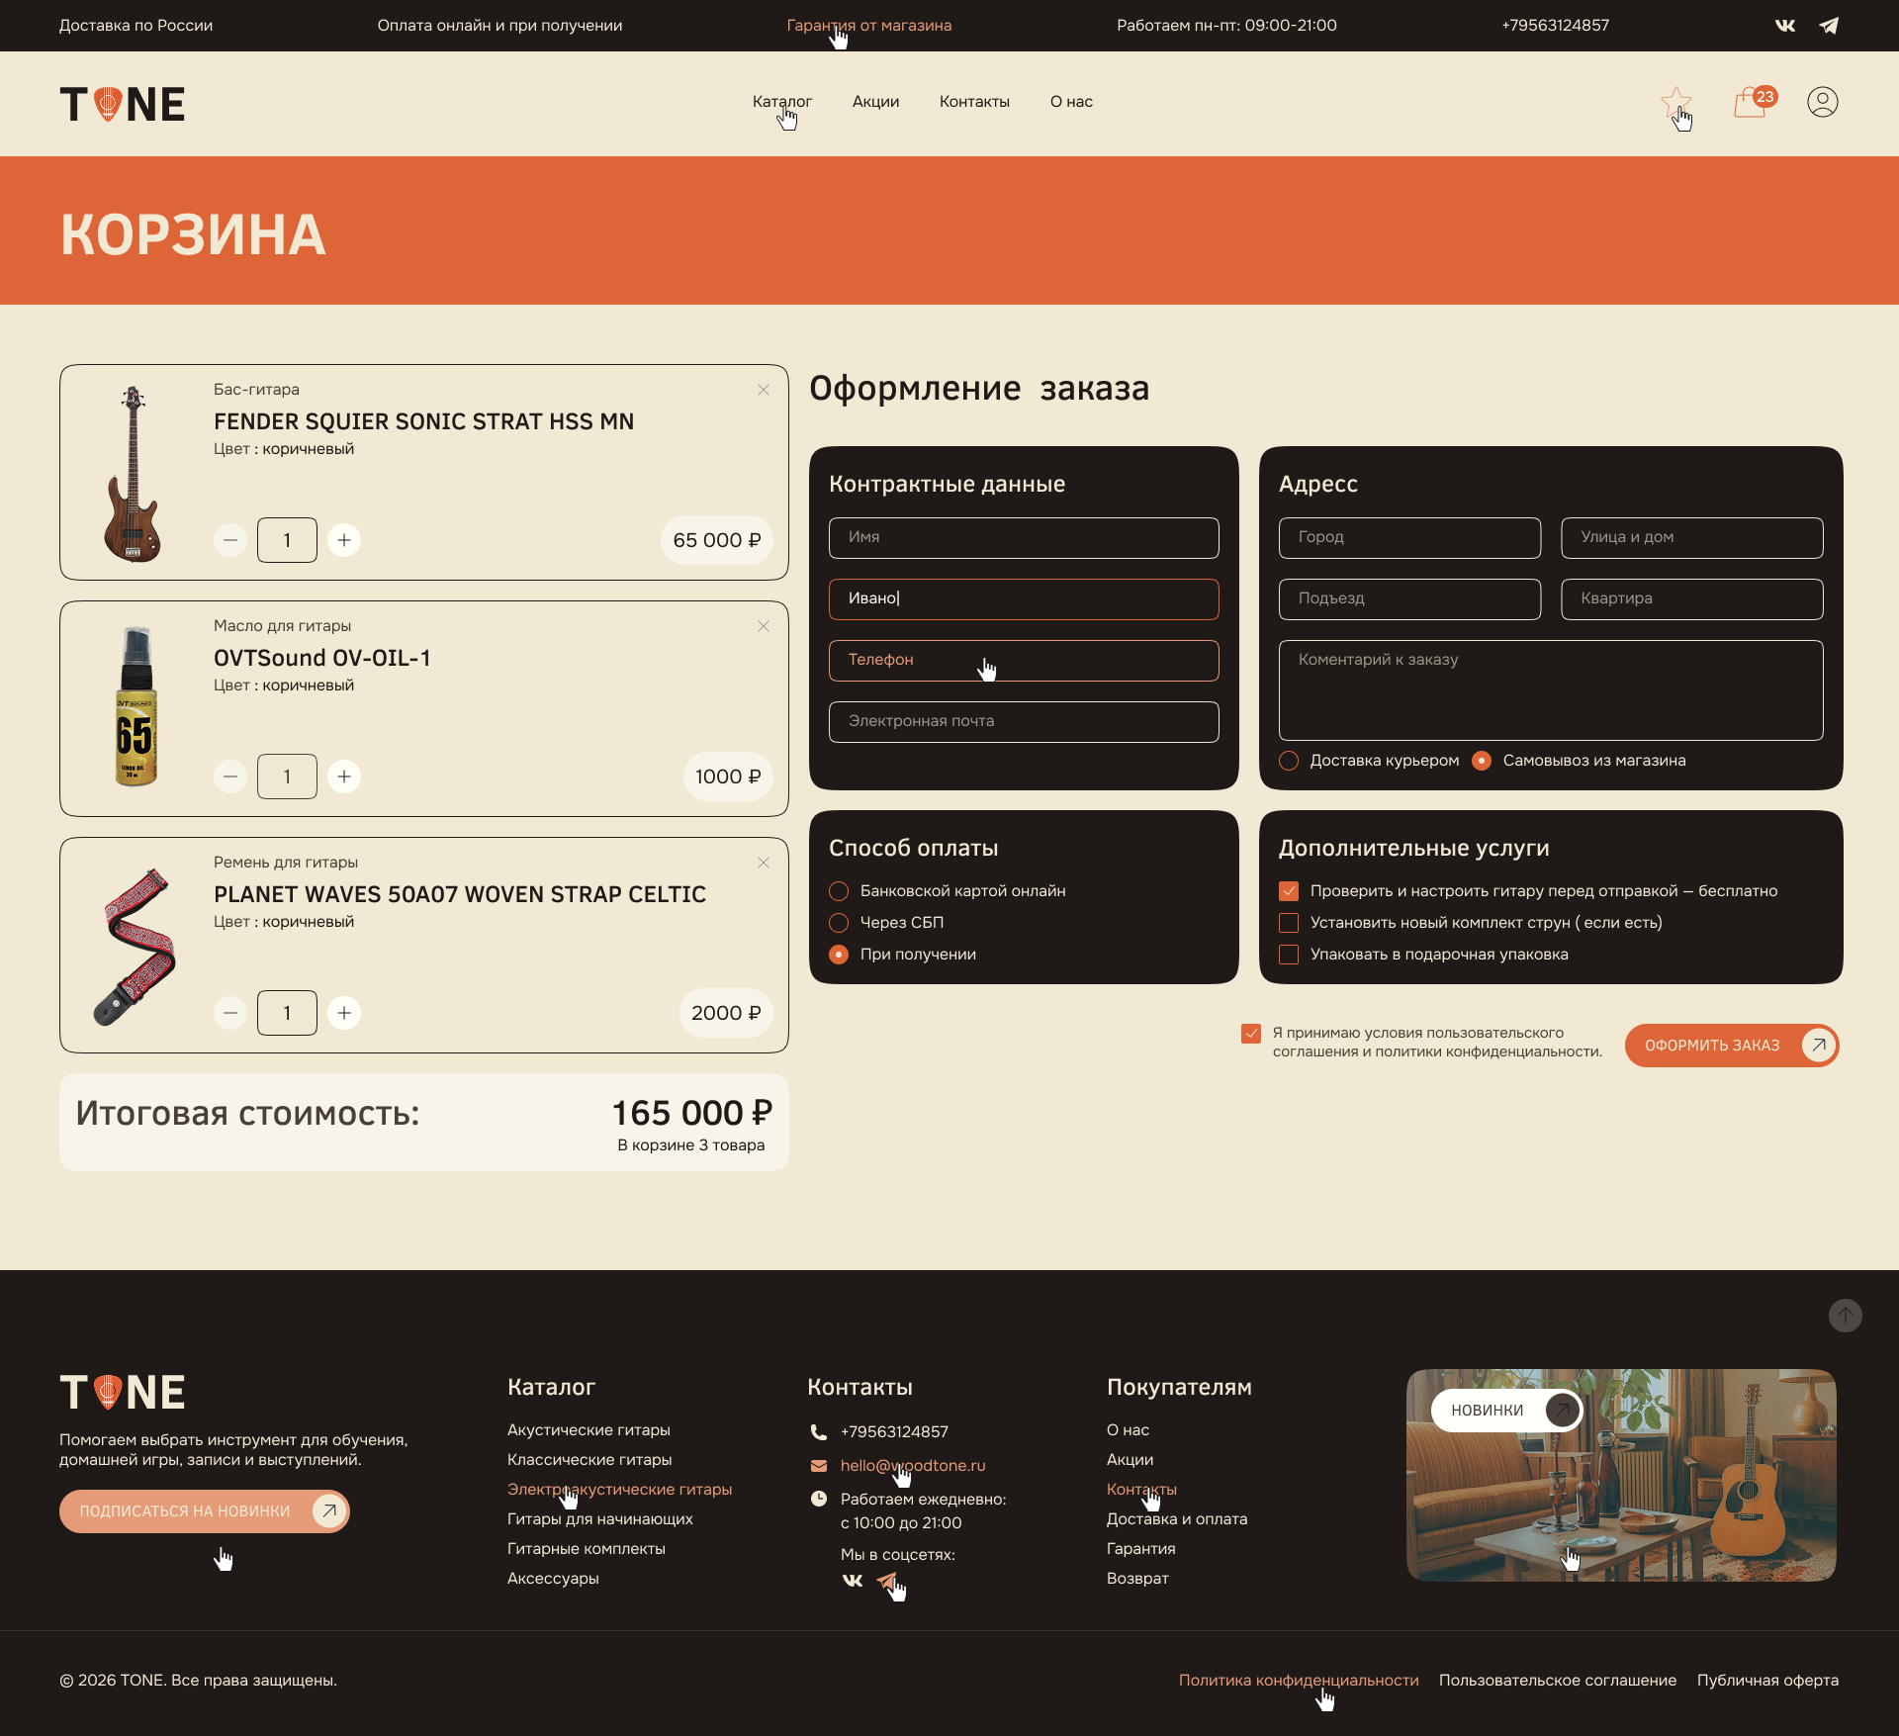Select Доставка курьером delivery option
Viewport: 1899px width, 1736px height.
pos(1369,761)
